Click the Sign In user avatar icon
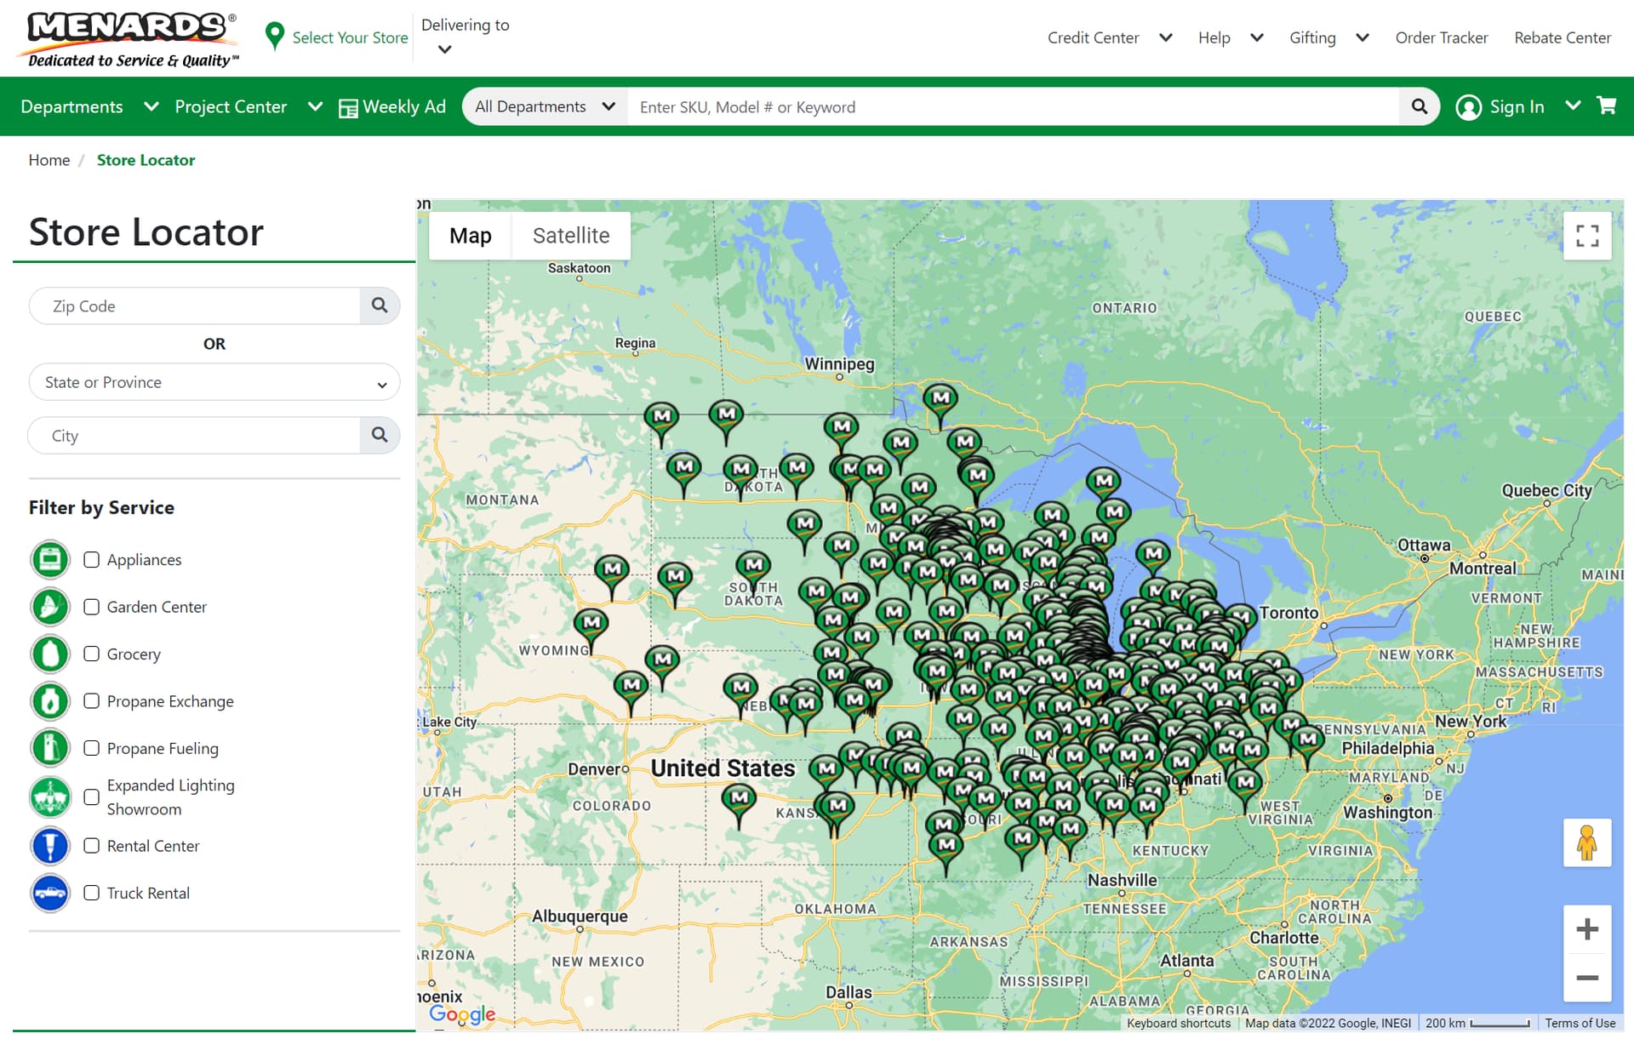The image size is (1634, 1045). click(x=1469, y=106)
